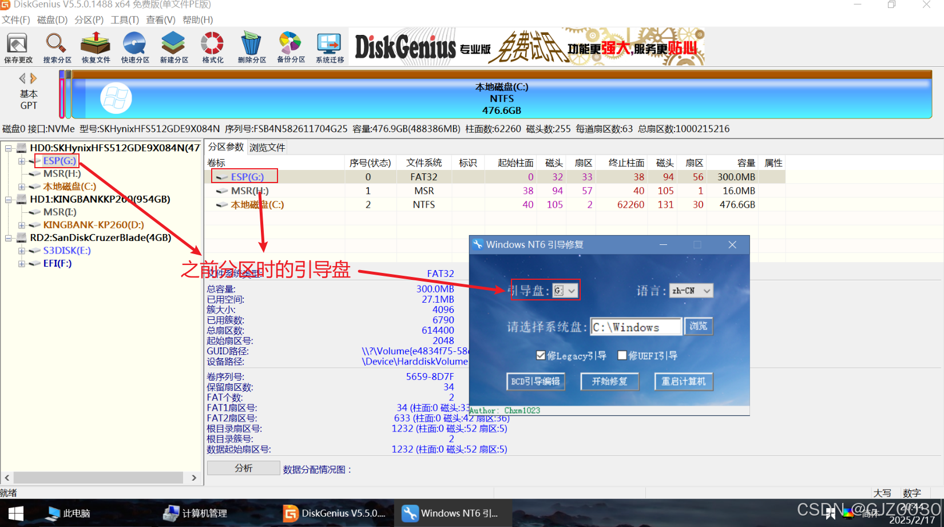944x527 pixels.
Task: Click the 浏览 browse button
Action: pos(698,326)
